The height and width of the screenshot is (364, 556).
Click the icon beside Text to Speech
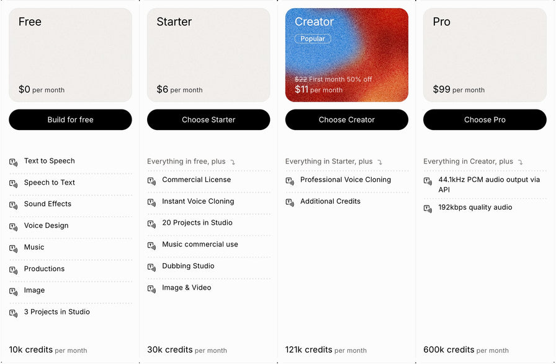tap(14, 162)
